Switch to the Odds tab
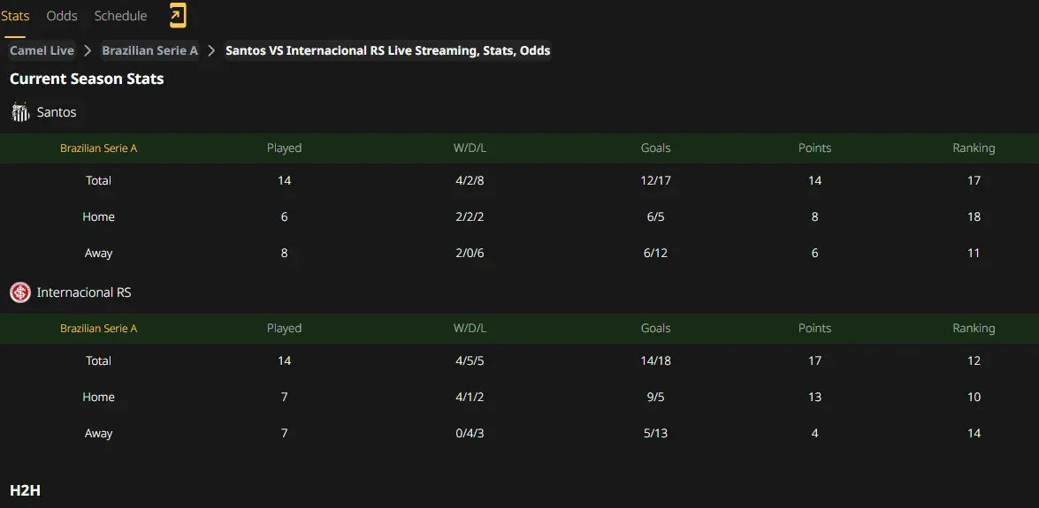1039x508 pixels. [x=62, y=16]
